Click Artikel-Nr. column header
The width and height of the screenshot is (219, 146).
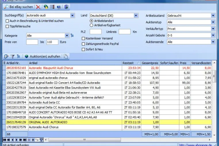coord(17,63)
